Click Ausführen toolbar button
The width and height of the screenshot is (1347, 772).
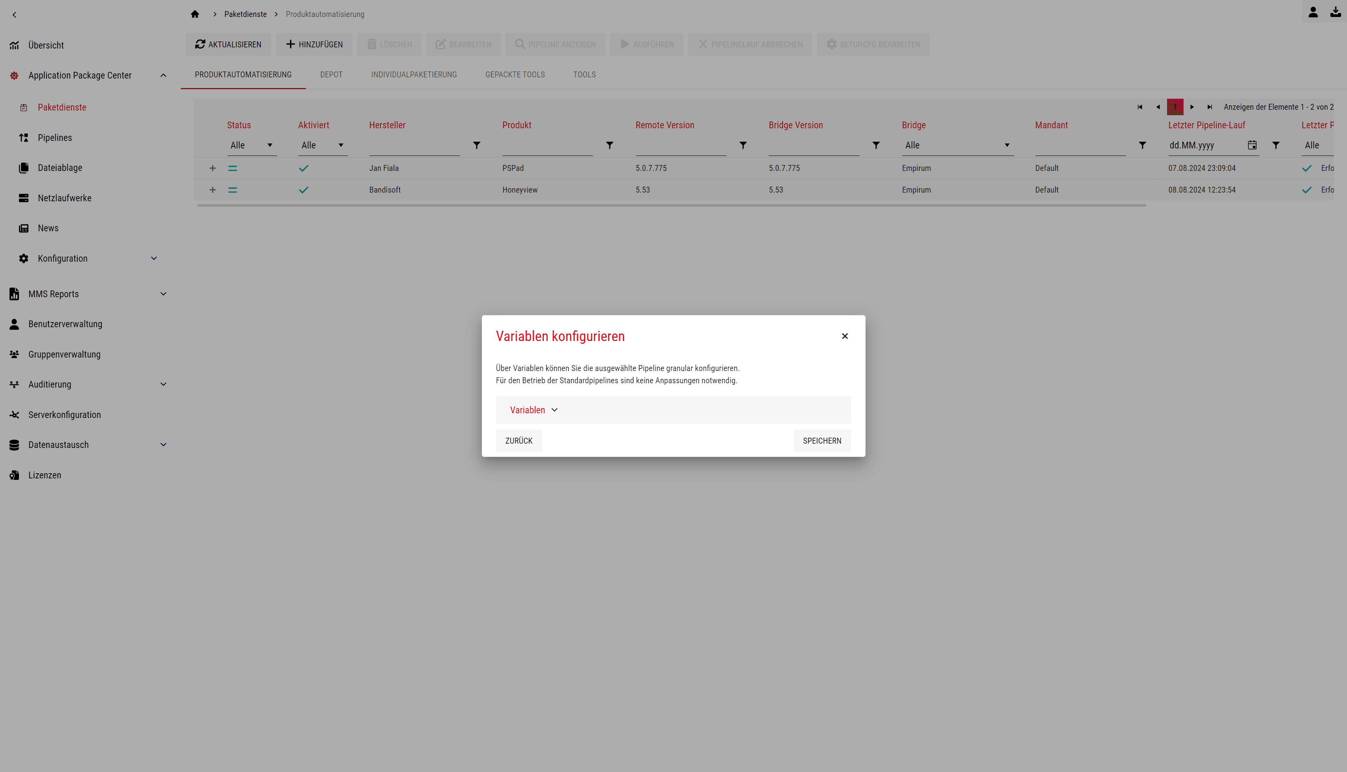coord(647,45)
